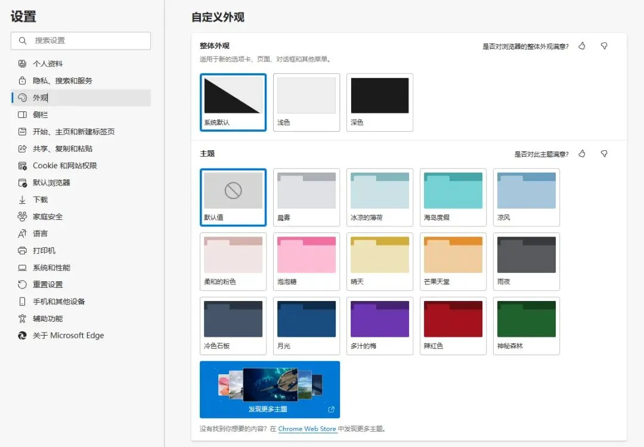The height and width of the screenshot is (447, 644).
Task: Apply the 柔和的粉色 theme
Action: [x=233, y=262]
